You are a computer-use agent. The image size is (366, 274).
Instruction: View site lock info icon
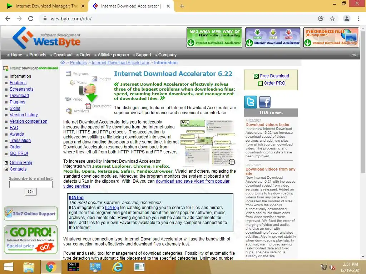[45, 19]
